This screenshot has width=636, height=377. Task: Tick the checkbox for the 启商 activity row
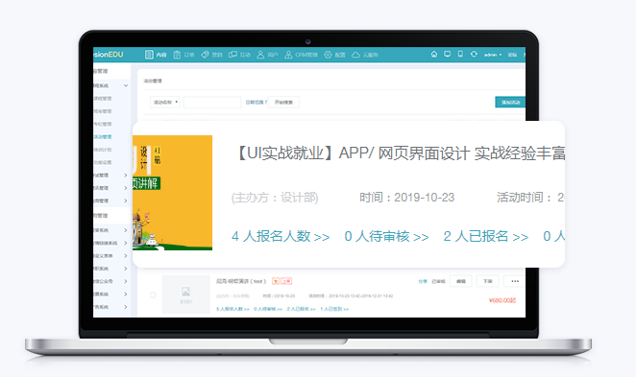tap(153, 295)
